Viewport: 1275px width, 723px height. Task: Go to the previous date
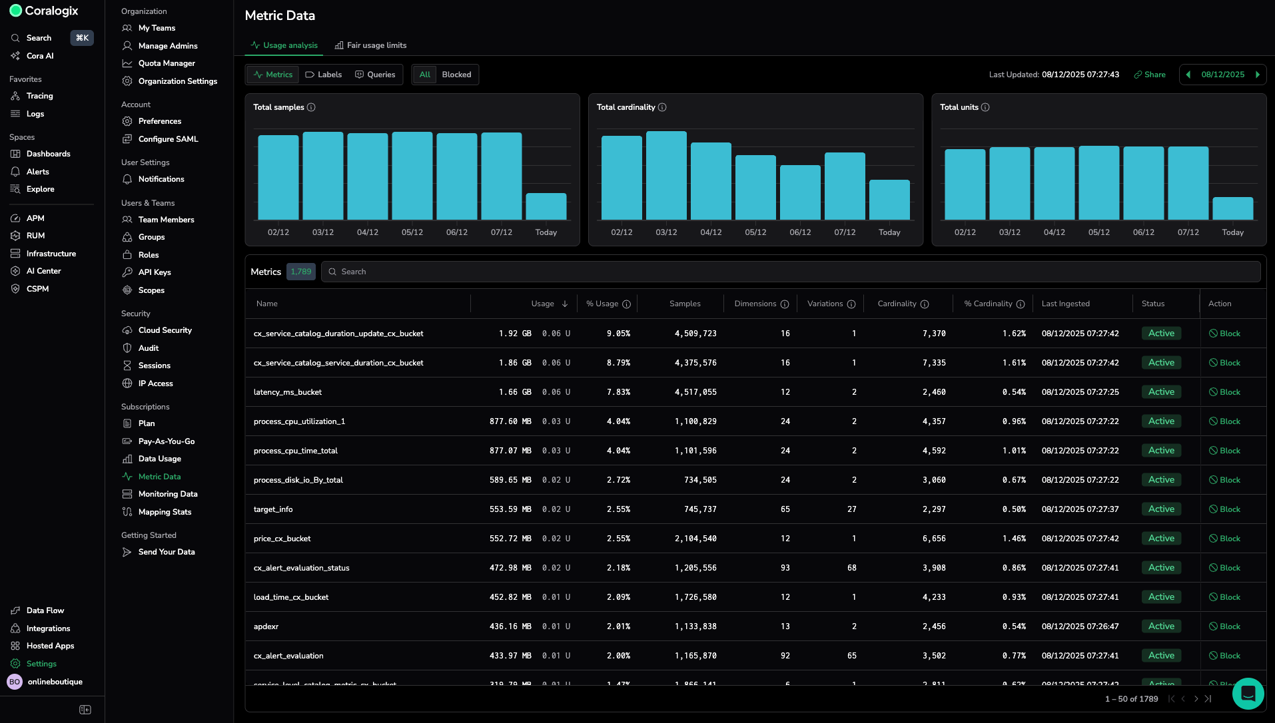(x=1188, y=75)
